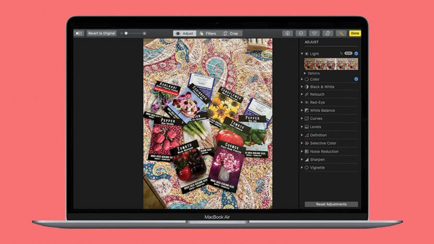Click the More options (ellipsis) button
Screen dimensions: 434x244
coord(301,34)
